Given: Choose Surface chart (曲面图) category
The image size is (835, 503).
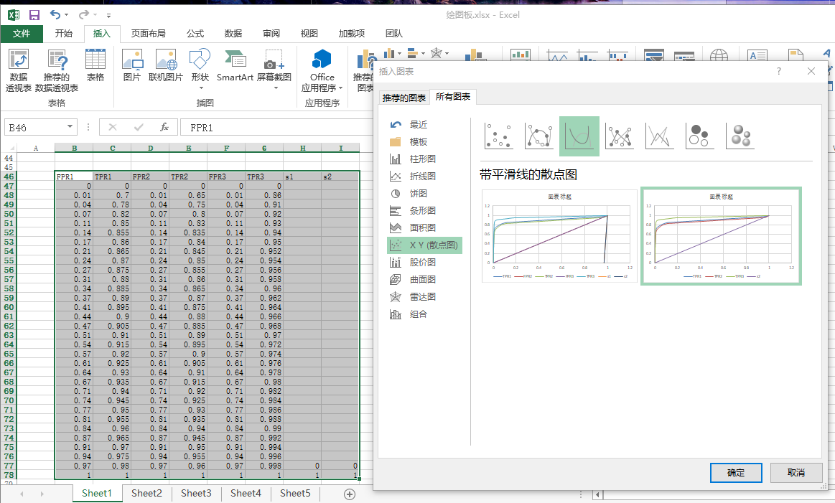Looking at the screenshot, I should tap(424, 279).
